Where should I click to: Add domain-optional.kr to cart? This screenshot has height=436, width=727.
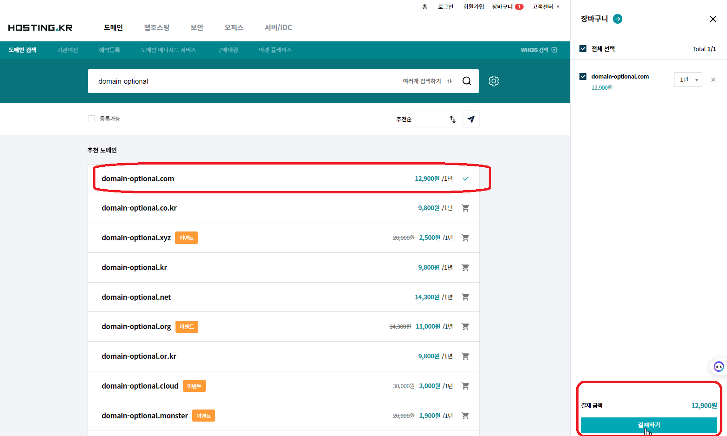tap(465, 267)
